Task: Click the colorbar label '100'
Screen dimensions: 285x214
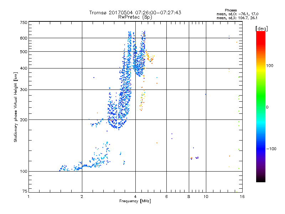Action: pos(270,66)
